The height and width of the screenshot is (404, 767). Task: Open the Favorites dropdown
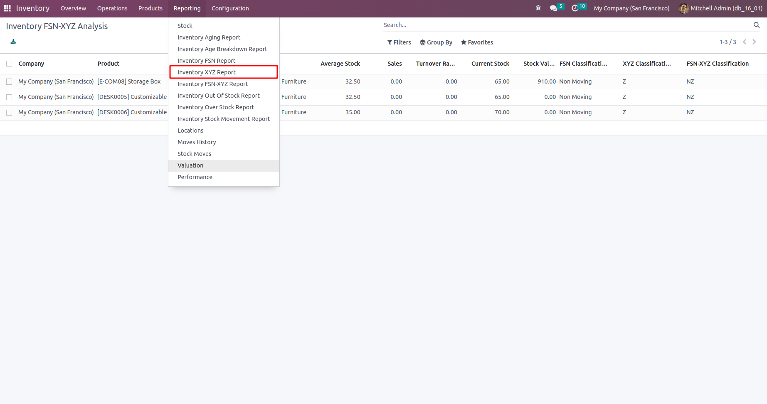click(x=477, y=42)
